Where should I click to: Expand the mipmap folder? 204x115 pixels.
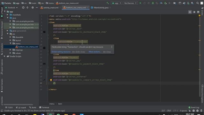10,50
